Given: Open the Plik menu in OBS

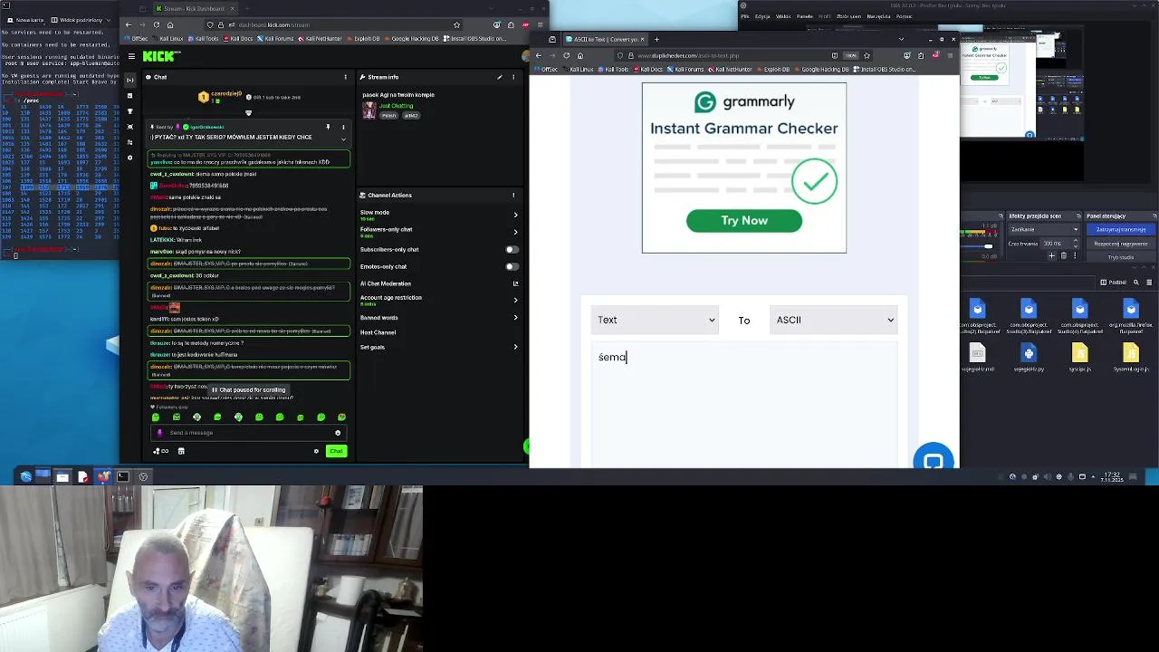Looking at the screenshot, I should 744,16.
